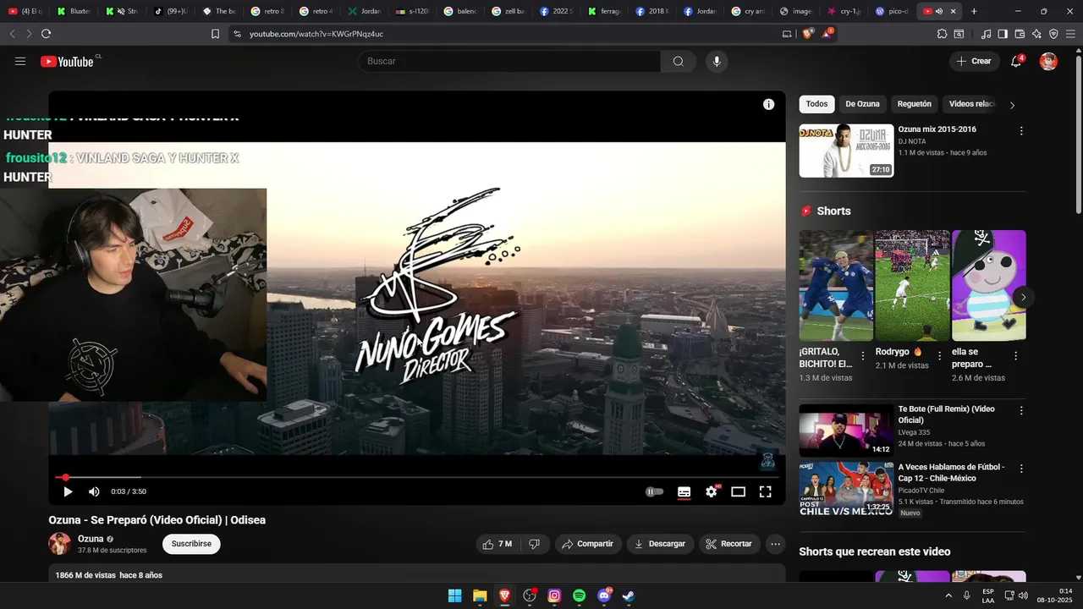
Task: Open the Rodrygo short
Action: pyautogui.click(x=912, y=285)
